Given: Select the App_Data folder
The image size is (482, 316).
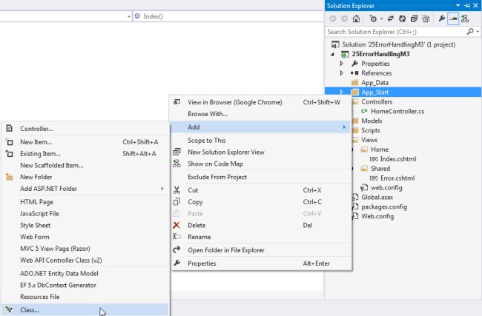Looking at the screenshot, I should 374,83.
